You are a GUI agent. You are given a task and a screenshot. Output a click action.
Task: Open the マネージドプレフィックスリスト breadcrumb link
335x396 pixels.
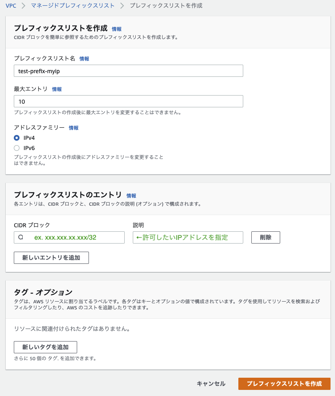(72, 6)
